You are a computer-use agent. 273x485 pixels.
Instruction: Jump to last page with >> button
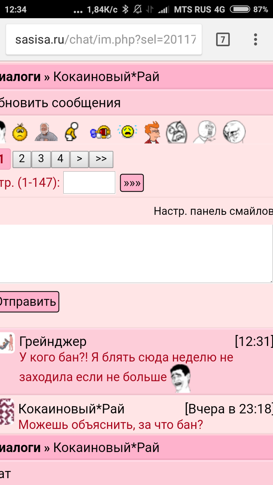tap(101, 159)
